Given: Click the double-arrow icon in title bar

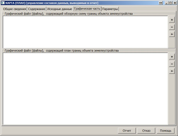Looking at the screenshot, I should pyautogui.click(x=161, y=3).
